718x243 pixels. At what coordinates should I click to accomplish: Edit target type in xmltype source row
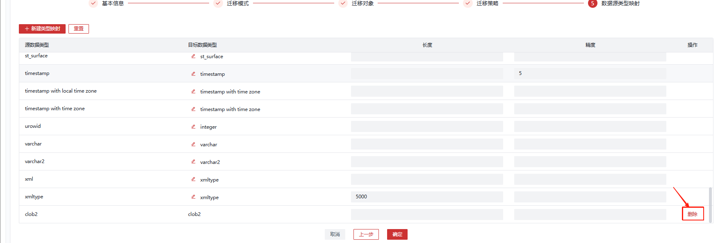(x=193, y=197)
